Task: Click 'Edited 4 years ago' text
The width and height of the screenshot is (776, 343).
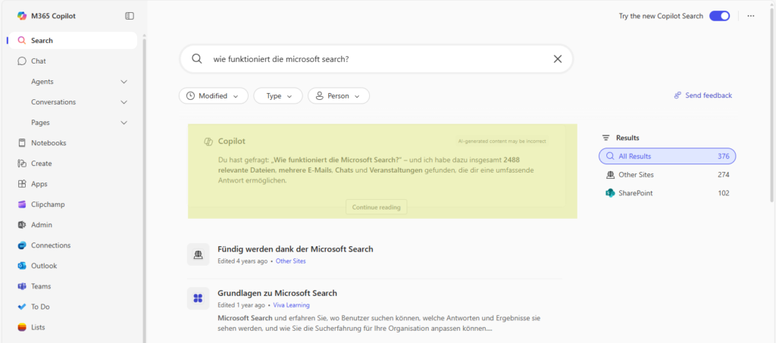Action: point(242,261)
